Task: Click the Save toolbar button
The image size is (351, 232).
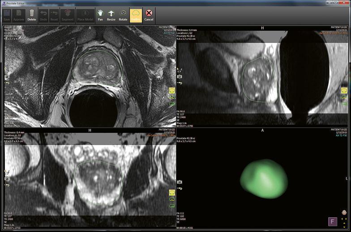Action: (7, 15)
